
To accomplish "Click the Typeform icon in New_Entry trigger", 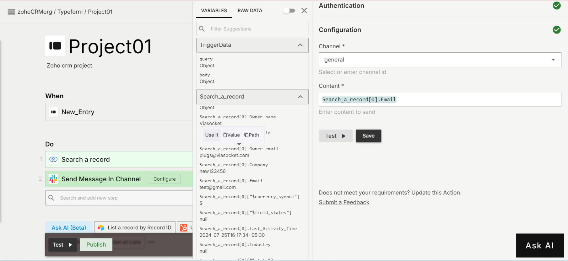I will (53, 112).
